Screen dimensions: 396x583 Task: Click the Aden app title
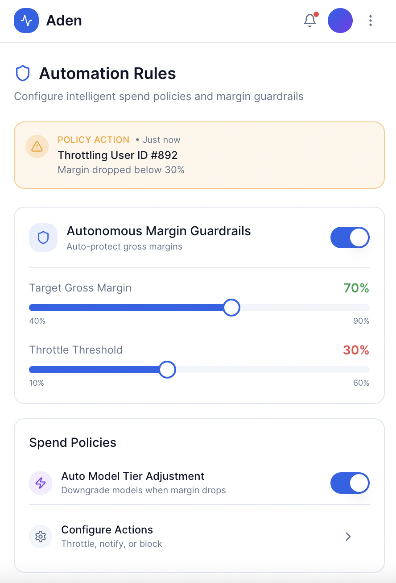[x=64, y=21]
